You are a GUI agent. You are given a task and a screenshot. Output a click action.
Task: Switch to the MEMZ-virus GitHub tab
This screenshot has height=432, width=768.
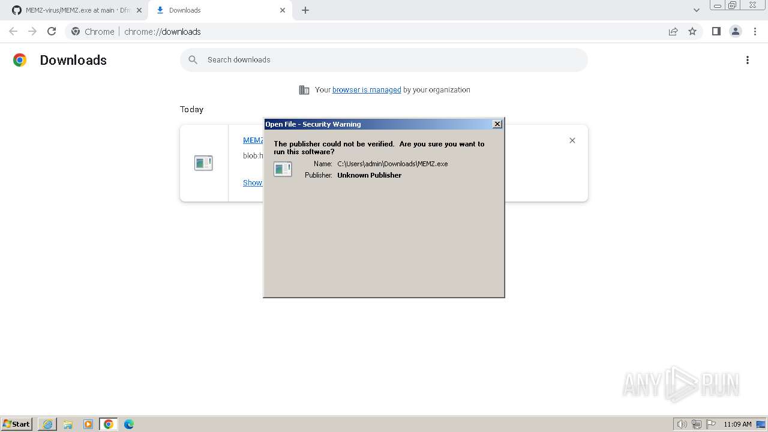tap(77, 10)
